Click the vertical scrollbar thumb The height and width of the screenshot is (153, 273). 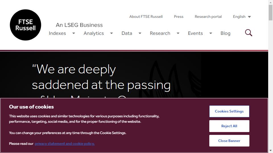270,13
